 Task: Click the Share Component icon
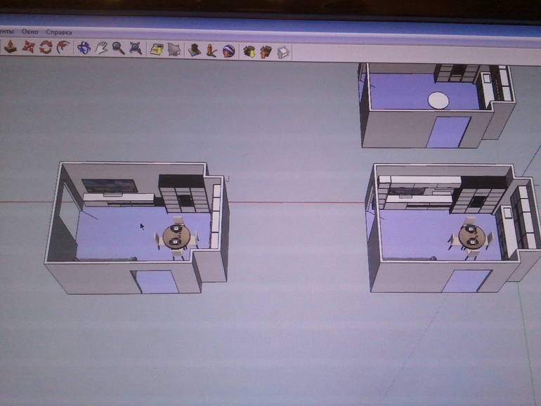(282, 52)
